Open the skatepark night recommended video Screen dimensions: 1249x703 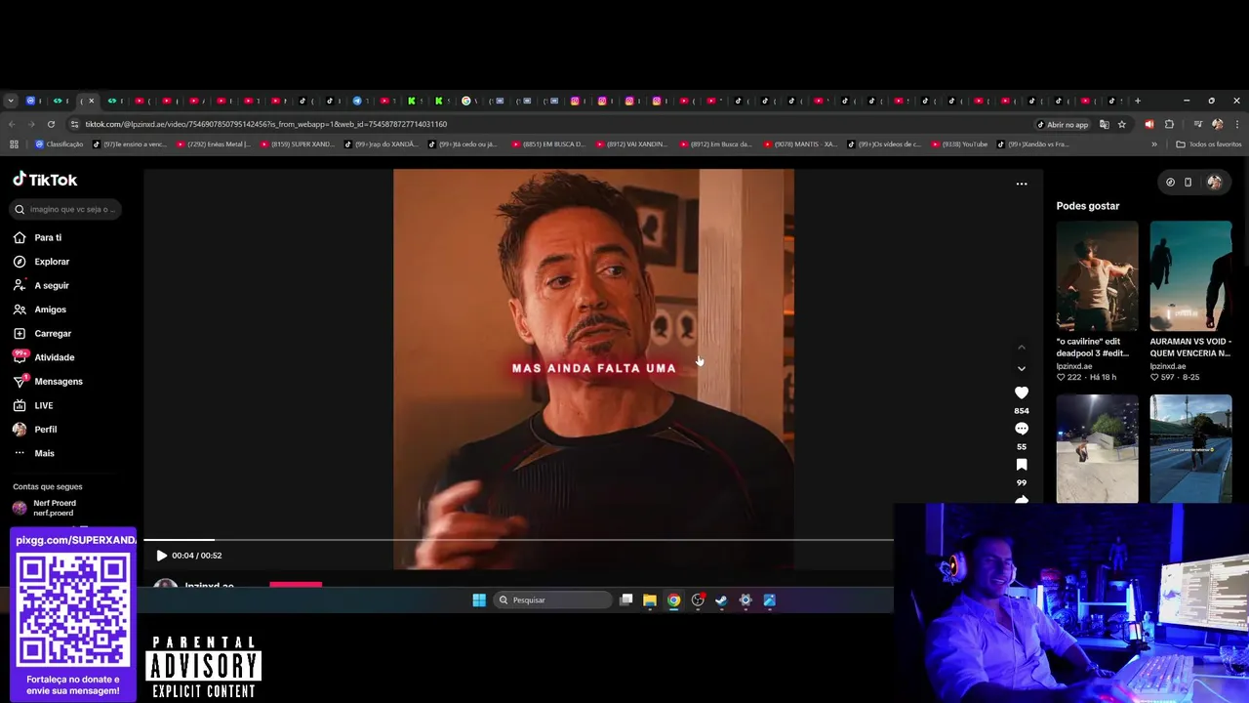point(1097,449)
